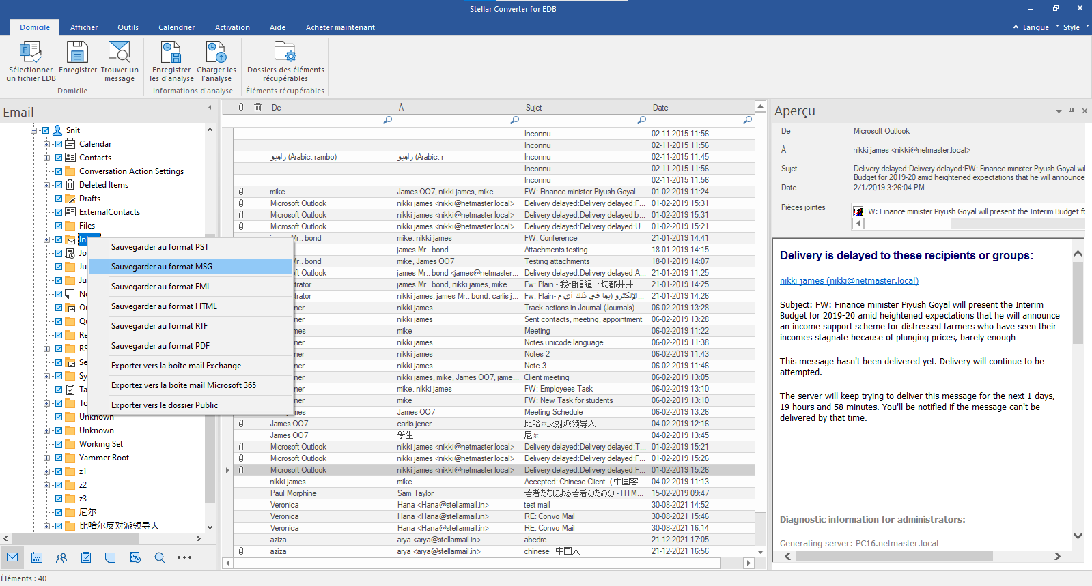Click the search icon in bottom bar
Image resolution: width=1092 pixels, height=586 pixels.
pyautogui.click(x=160, y=557)
